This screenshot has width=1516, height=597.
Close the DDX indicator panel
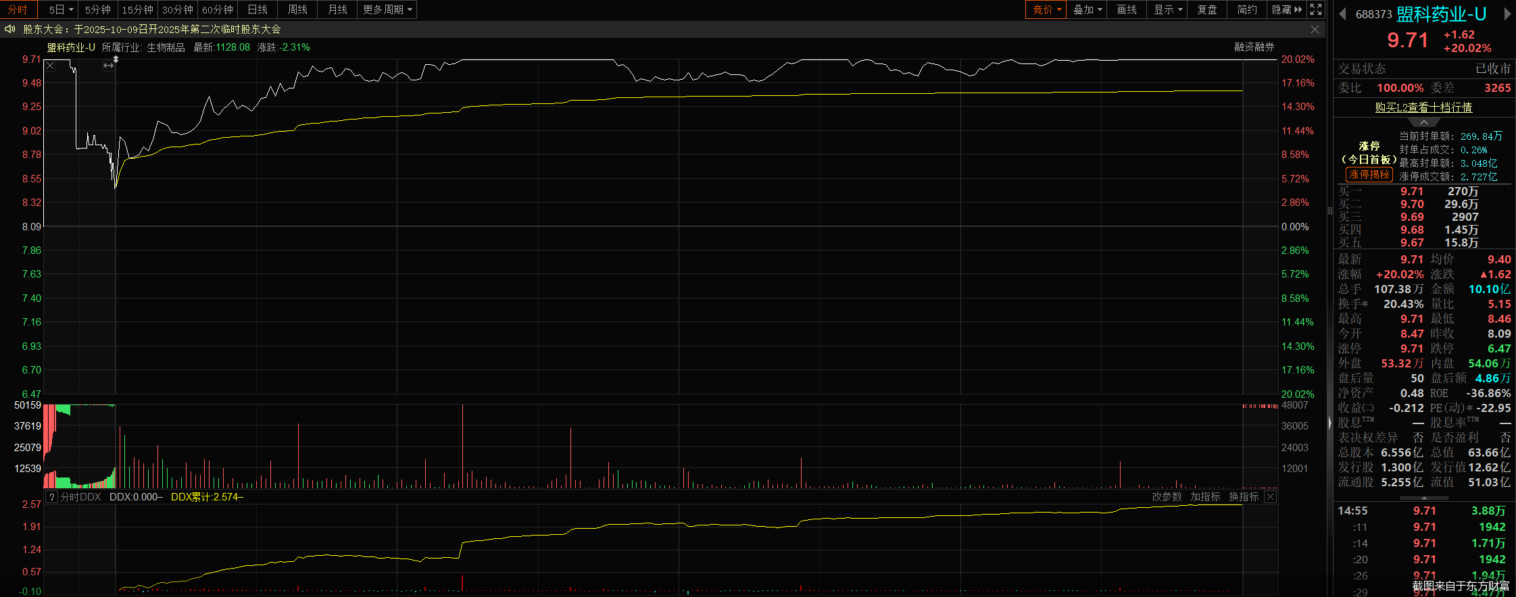coord(1270,497)
